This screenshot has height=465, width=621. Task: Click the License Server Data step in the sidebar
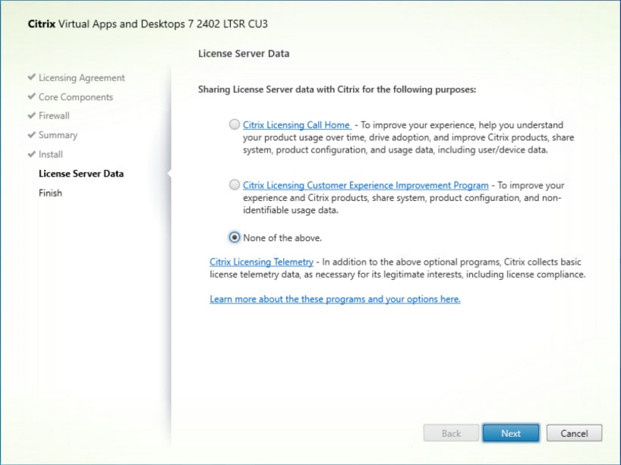pos(81,174)
